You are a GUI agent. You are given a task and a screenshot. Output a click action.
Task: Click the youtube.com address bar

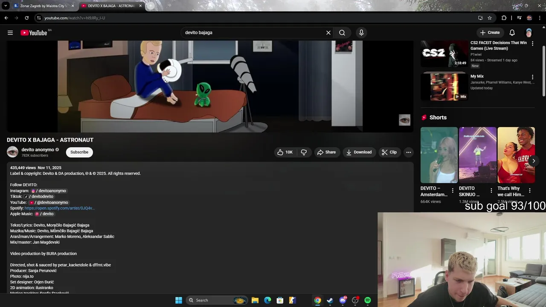tap(256, 18)
